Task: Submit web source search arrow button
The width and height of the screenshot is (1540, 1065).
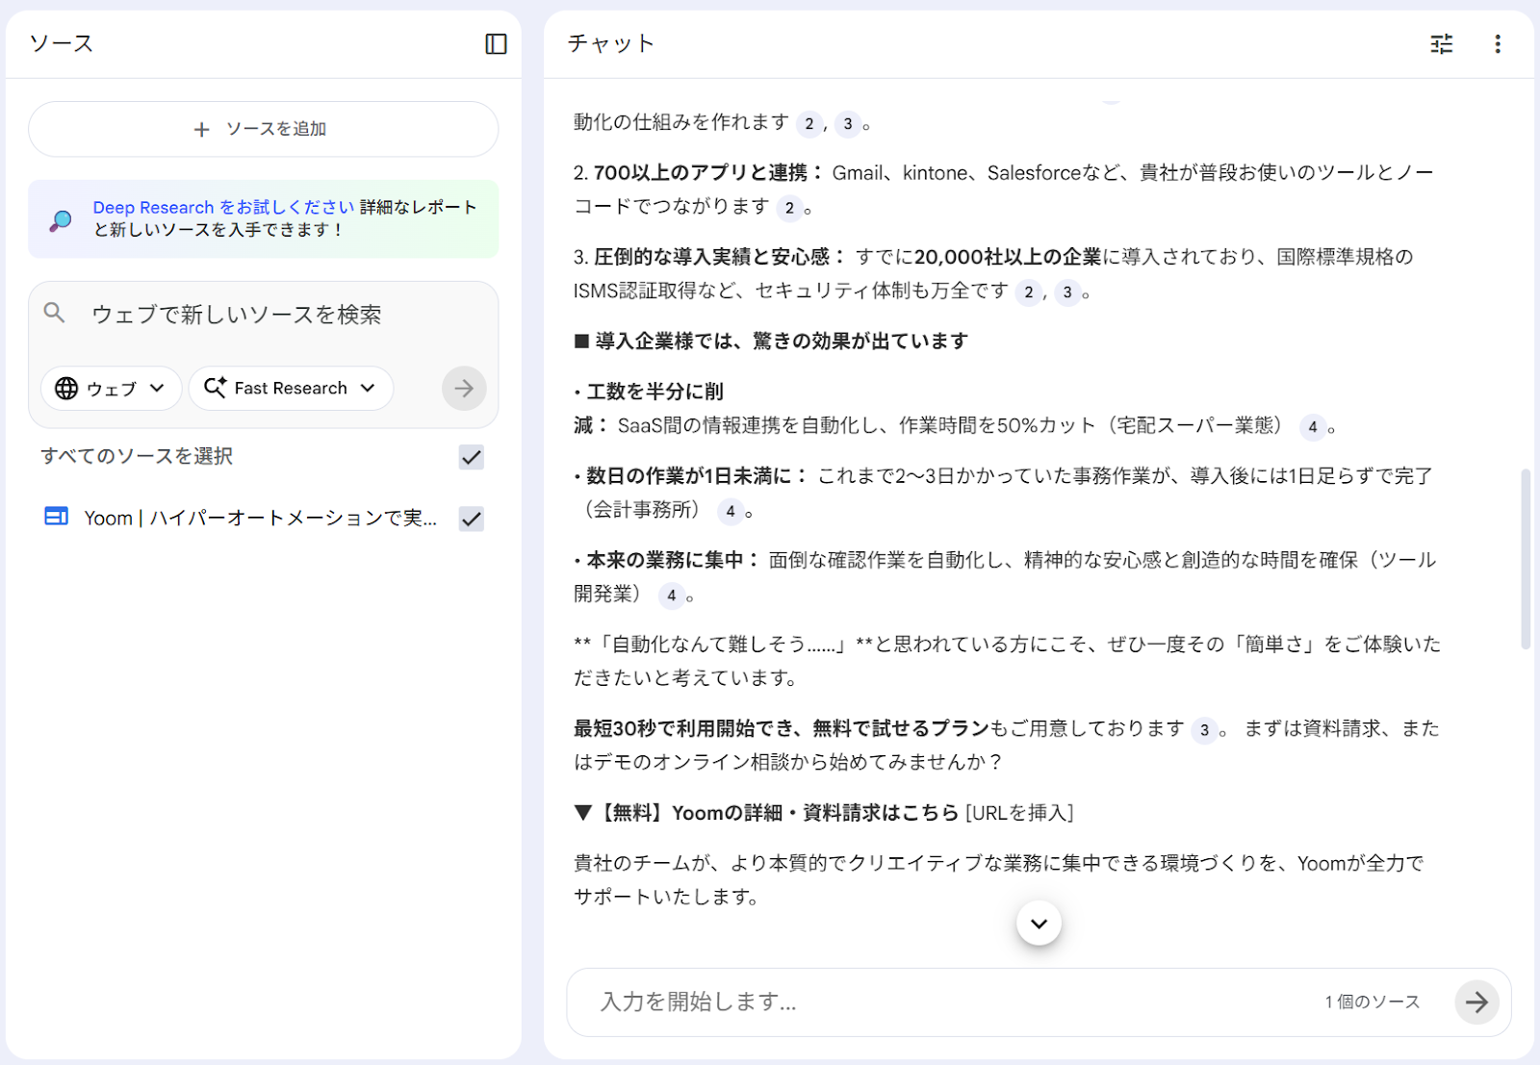Action: (x=464, y=389)
